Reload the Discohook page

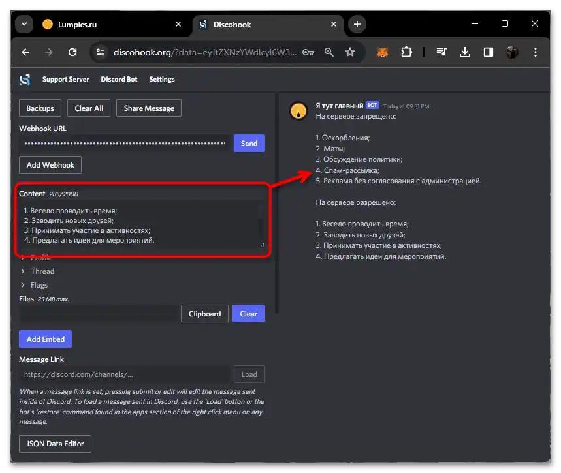[72, 53]
